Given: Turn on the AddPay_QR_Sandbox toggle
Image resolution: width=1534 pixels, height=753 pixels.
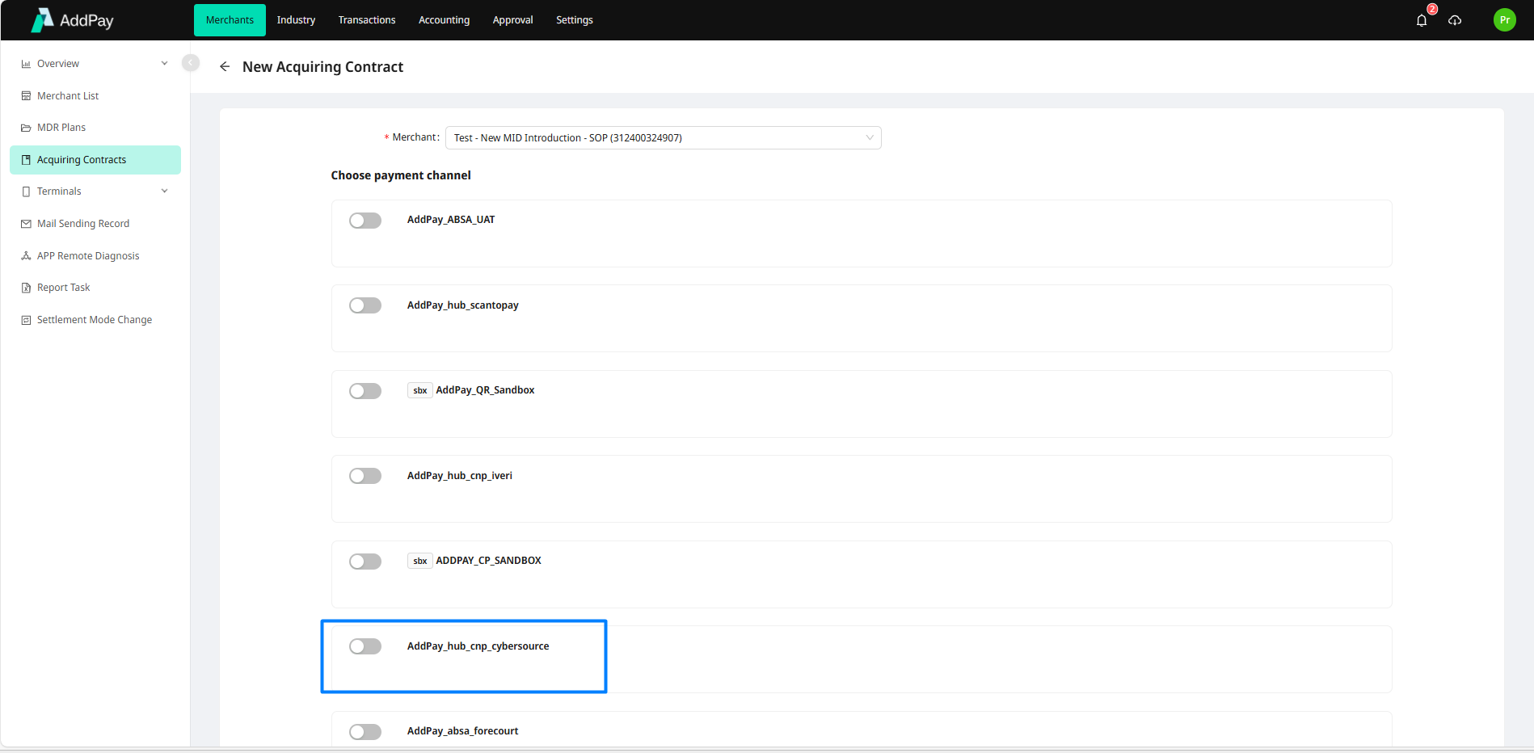Looking at the screenshot, I should click(365, 391).
